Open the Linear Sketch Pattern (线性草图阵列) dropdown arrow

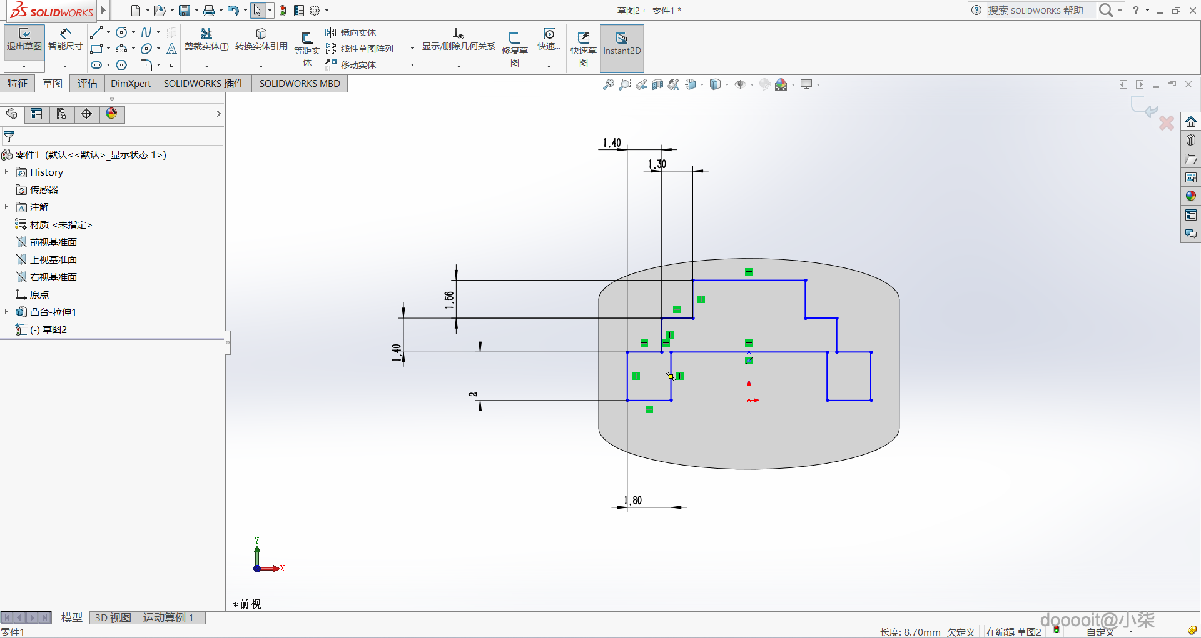[412, 49]
